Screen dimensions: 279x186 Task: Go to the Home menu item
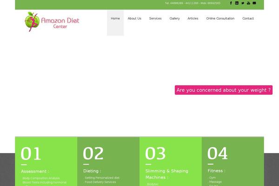115,18
